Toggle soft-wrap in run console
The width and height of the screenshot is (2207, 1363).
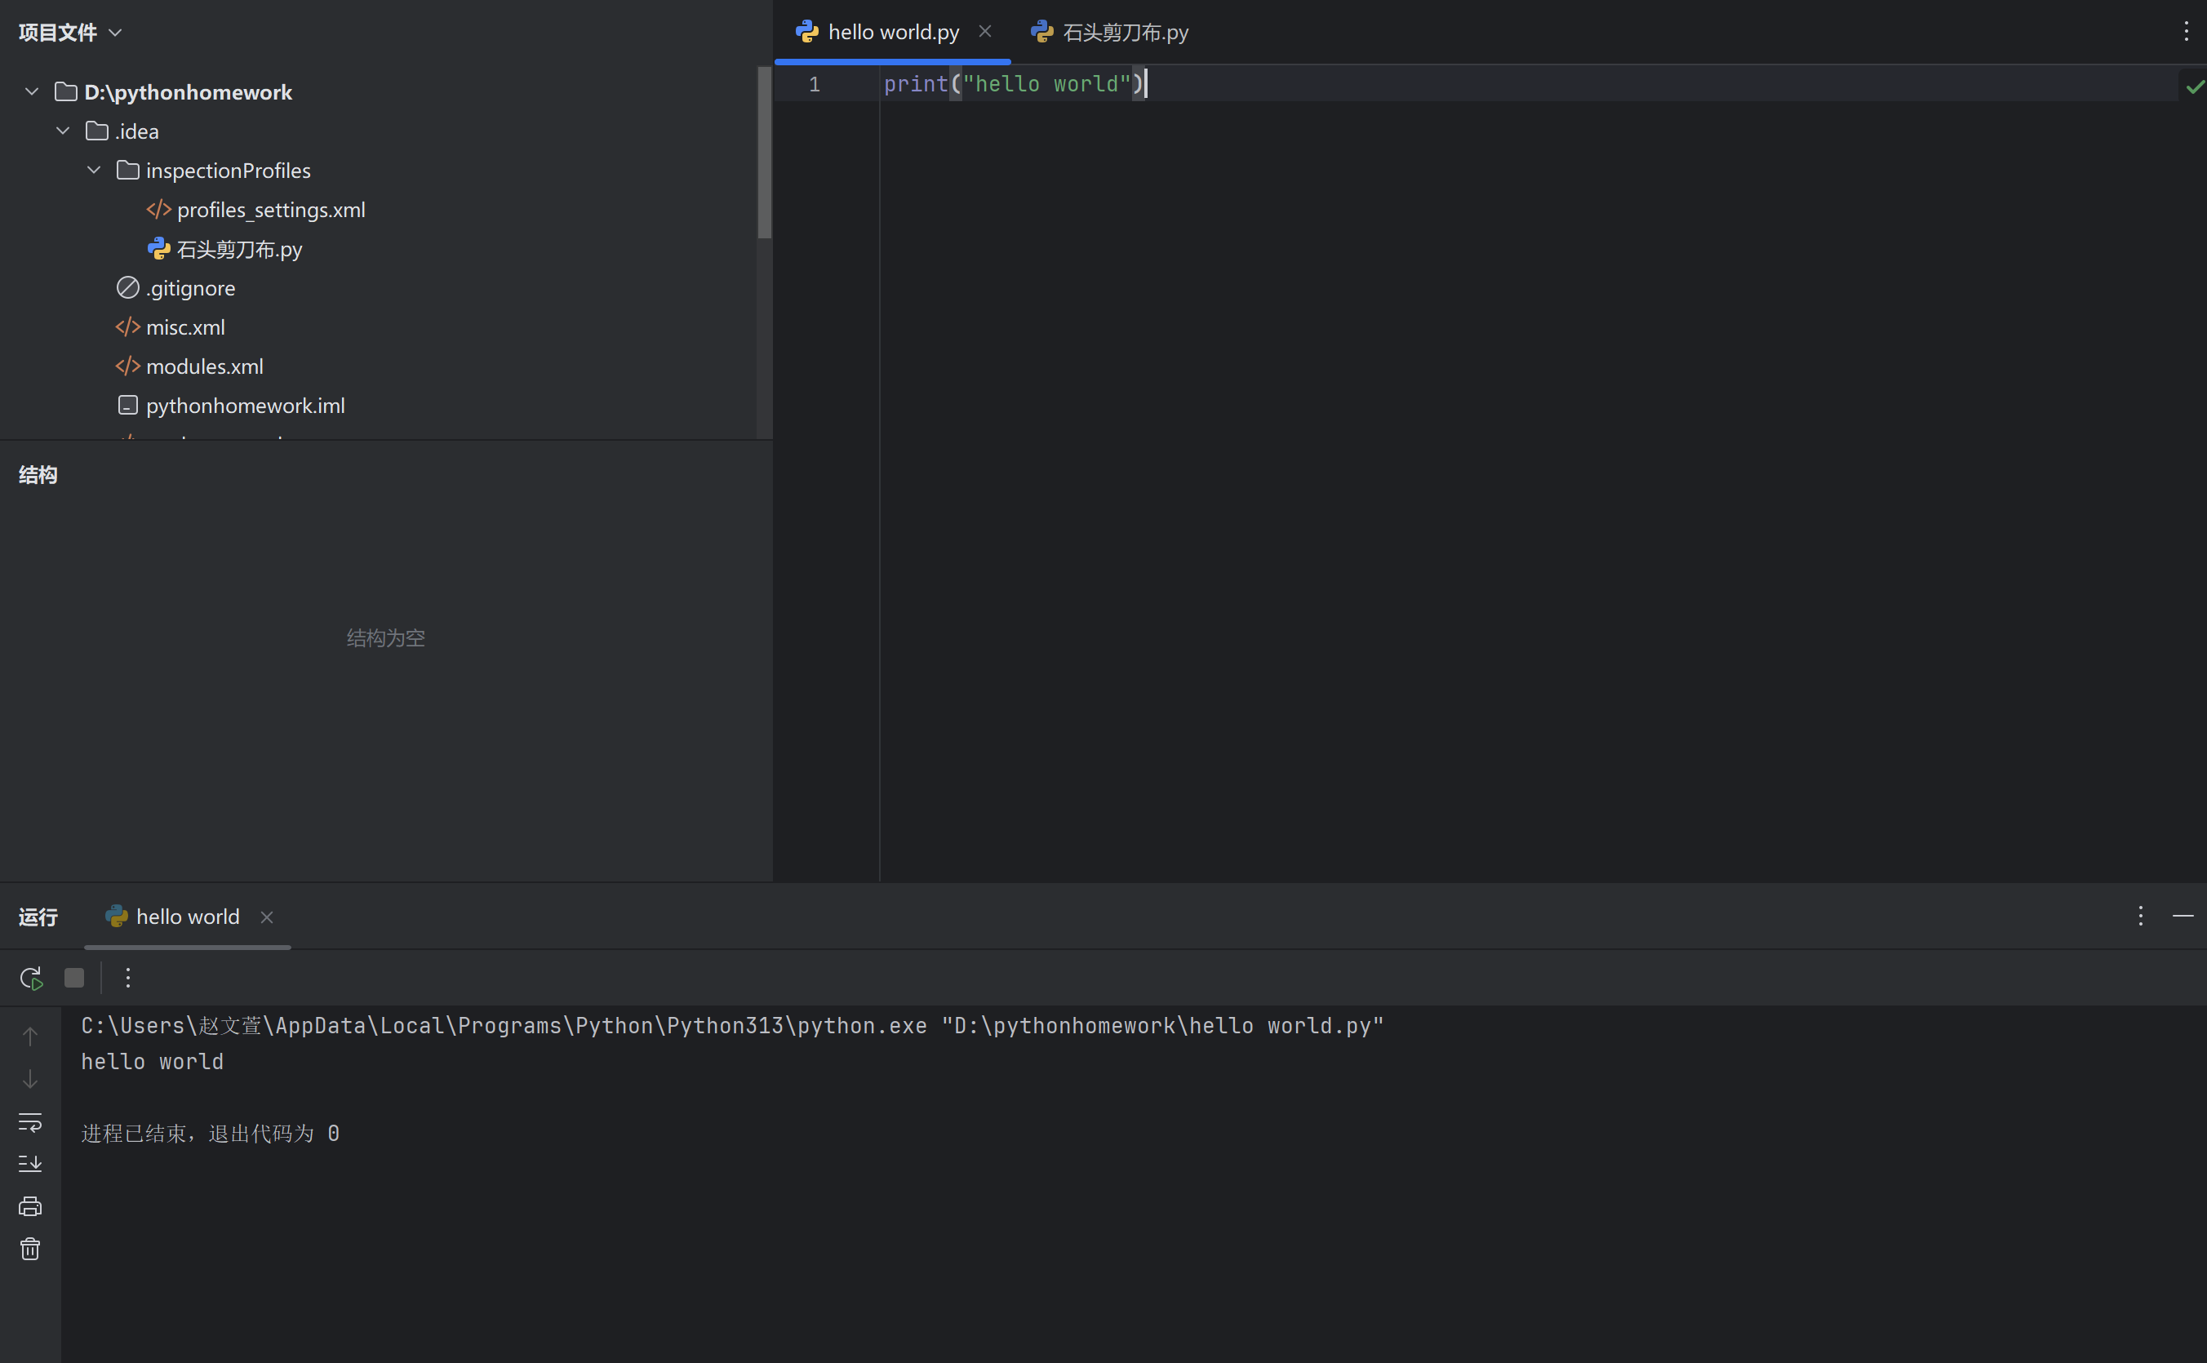pos(29,1121)
